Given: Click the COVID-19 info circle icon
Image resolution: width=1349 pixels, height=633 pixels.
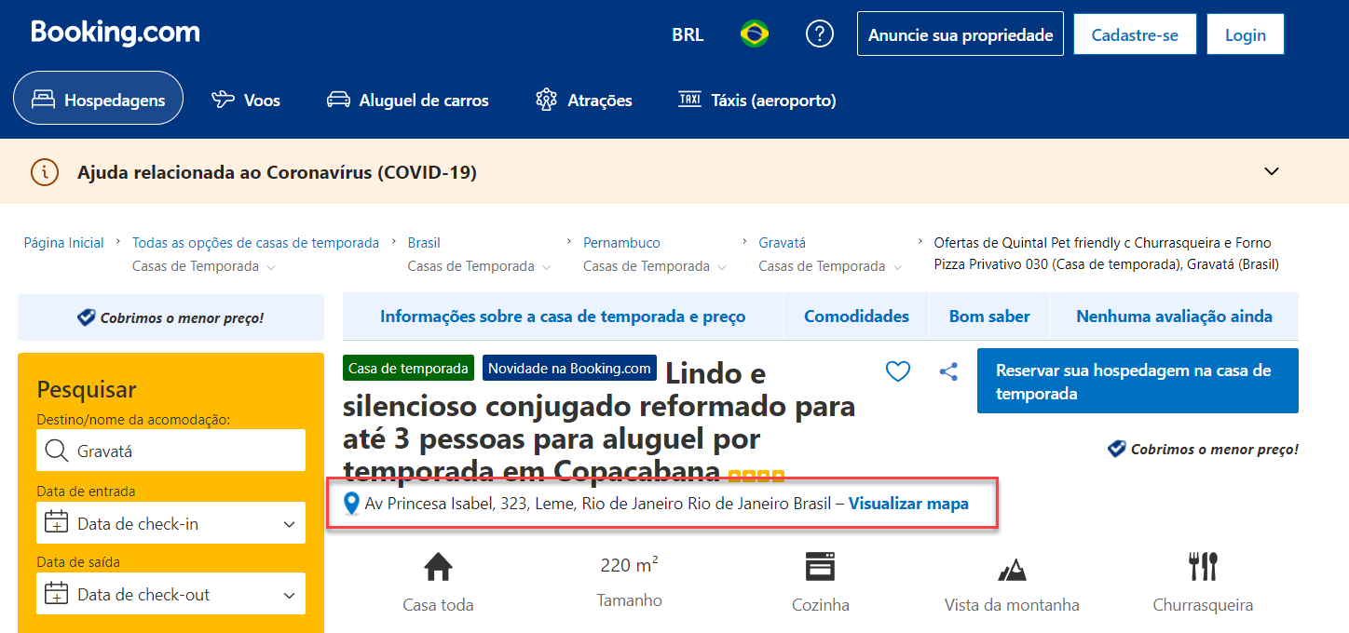Looking at the screenshot, I should [44, 172].
